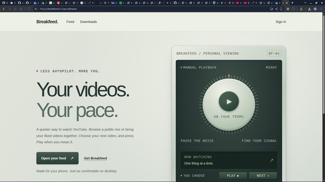Click the browser forward arrow
This screenshot has height=182, width=325.
[x=9, y=9]
